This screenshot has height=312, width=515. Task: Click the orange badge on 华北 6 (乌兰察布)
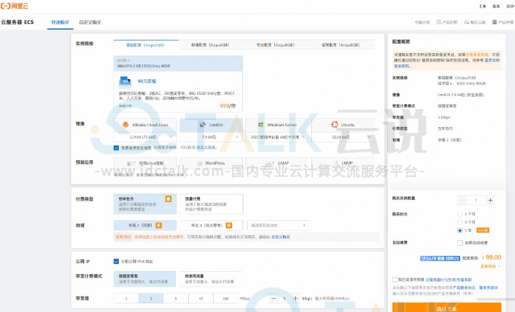(x=229, y=225)
